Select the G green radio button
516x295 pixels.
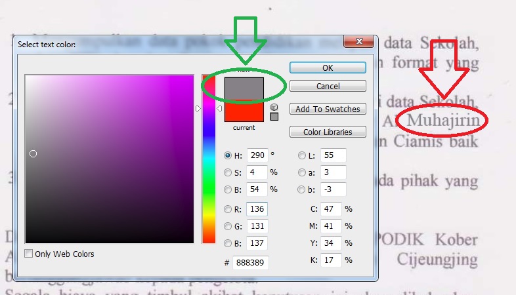[x=227, y=226]
